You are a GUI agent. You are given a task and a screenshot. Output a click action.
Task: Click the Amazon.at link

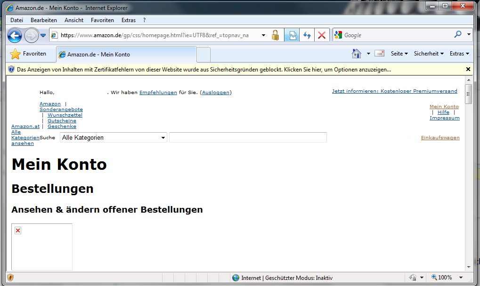(25, 127)
